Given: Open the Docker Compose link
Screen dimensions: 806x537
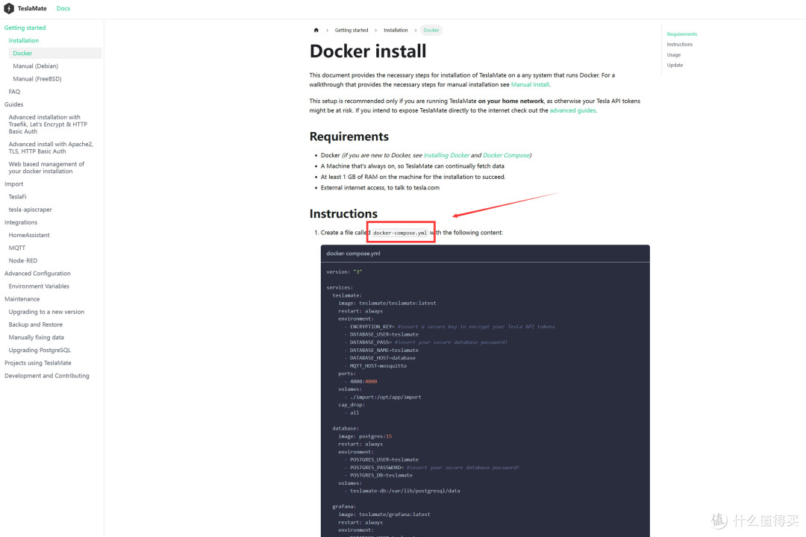Looking at the screenshot, I should [507, 155].
